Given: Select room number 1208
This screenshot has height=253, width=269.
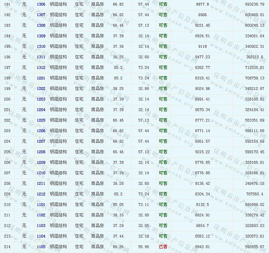Looking at the screenshot, I should tap(41, 152).
